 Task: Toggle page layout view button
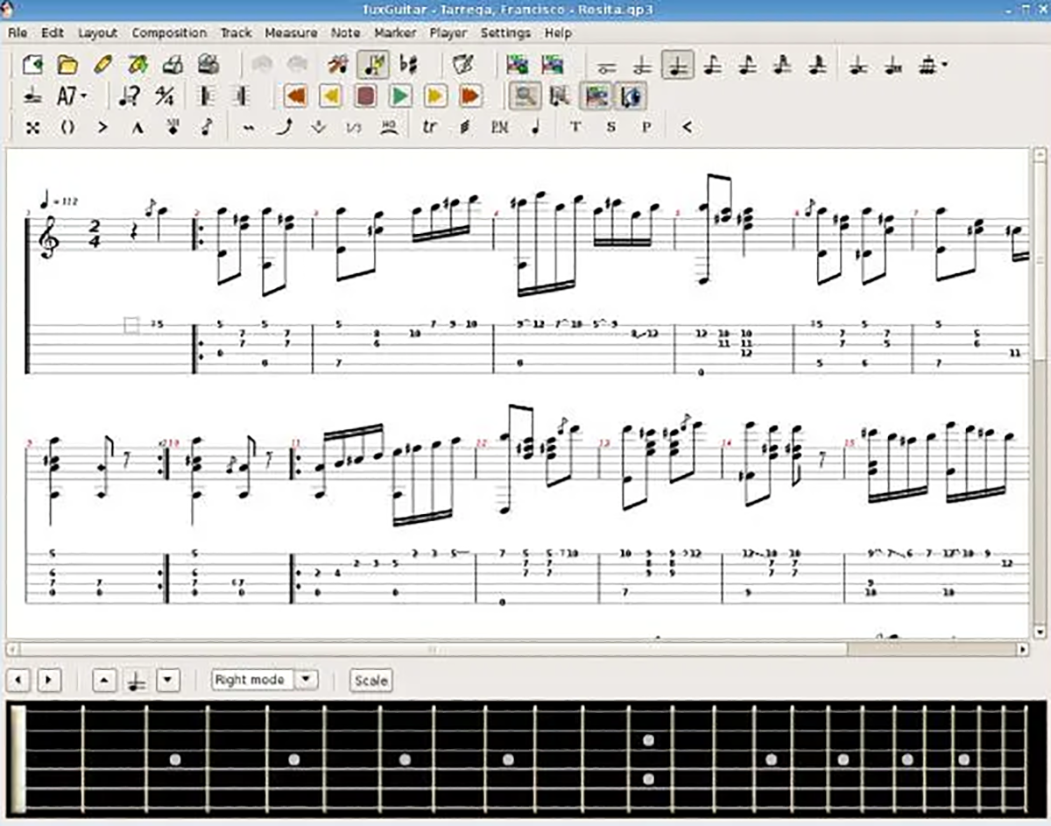pyautogui.click(x=525, y=95)
